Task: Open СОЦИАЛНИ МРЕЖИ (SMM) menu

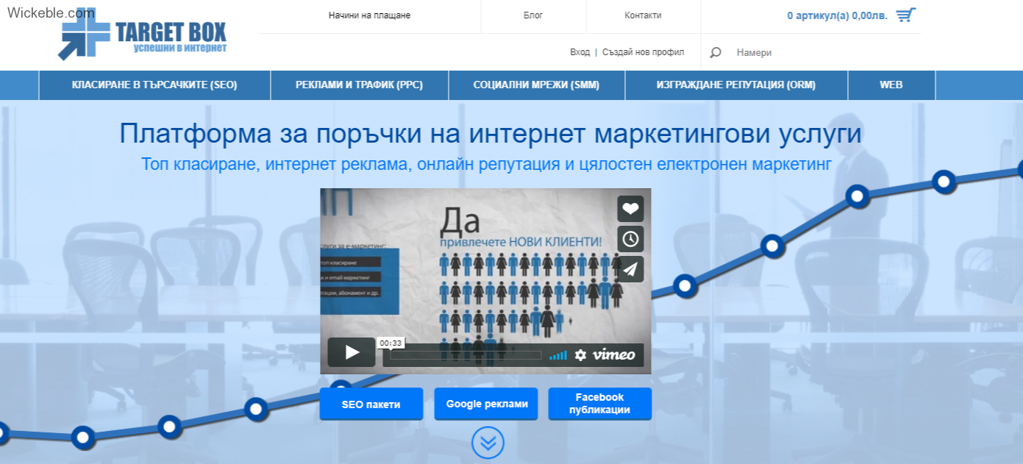Action: point(536,85)
